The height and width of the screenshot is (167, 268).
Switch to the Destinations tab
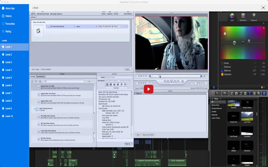pyautogui.click(x=40, y=77)
